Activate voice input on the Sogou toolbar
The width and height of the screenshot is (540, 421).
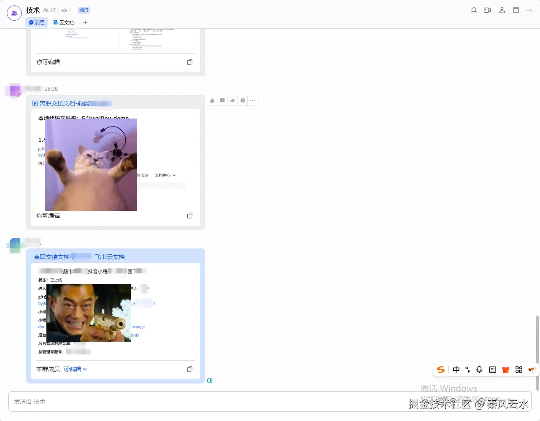tap(479, 370)
